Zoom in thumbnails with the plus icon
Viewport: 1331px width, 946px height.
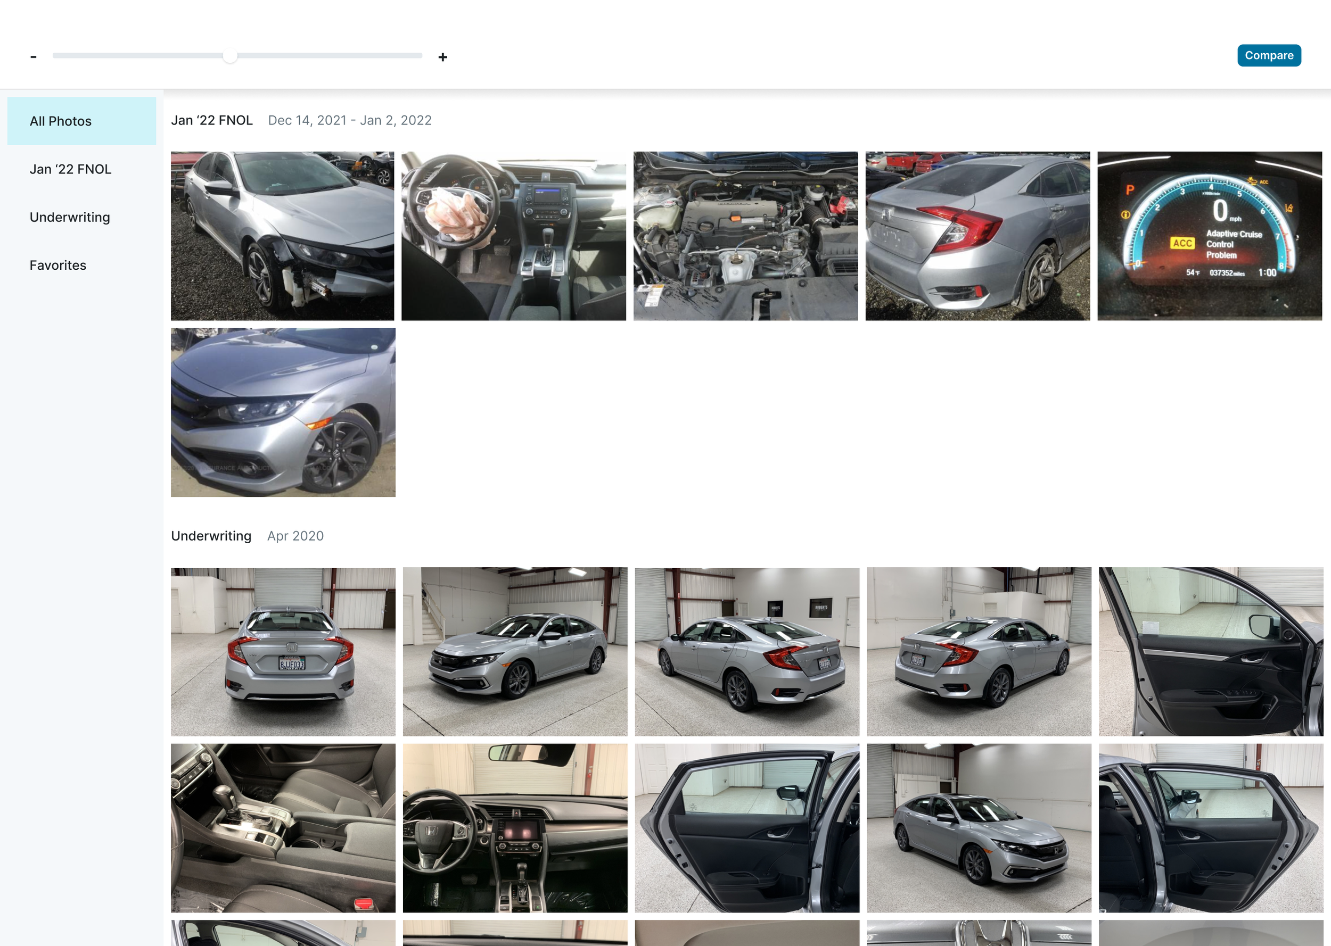tap(442, 56)
